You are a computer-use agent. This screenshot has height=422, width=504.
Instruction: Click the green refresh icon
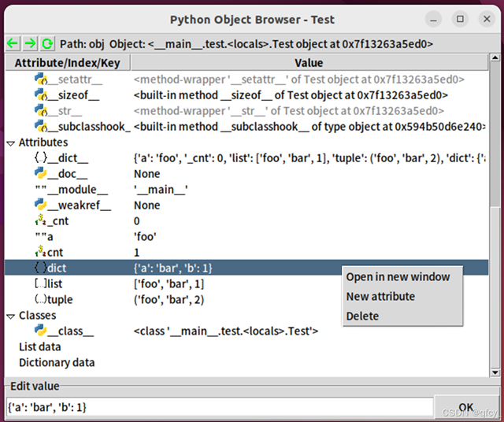click(x=47, y=43)
